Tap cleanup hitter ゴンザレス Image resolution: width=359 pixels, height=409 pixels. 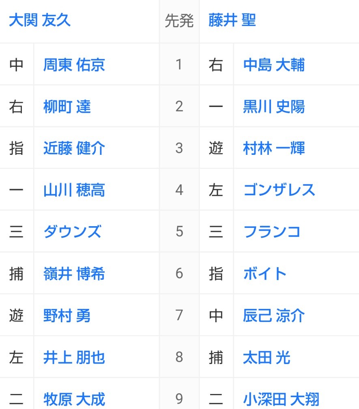279,190
